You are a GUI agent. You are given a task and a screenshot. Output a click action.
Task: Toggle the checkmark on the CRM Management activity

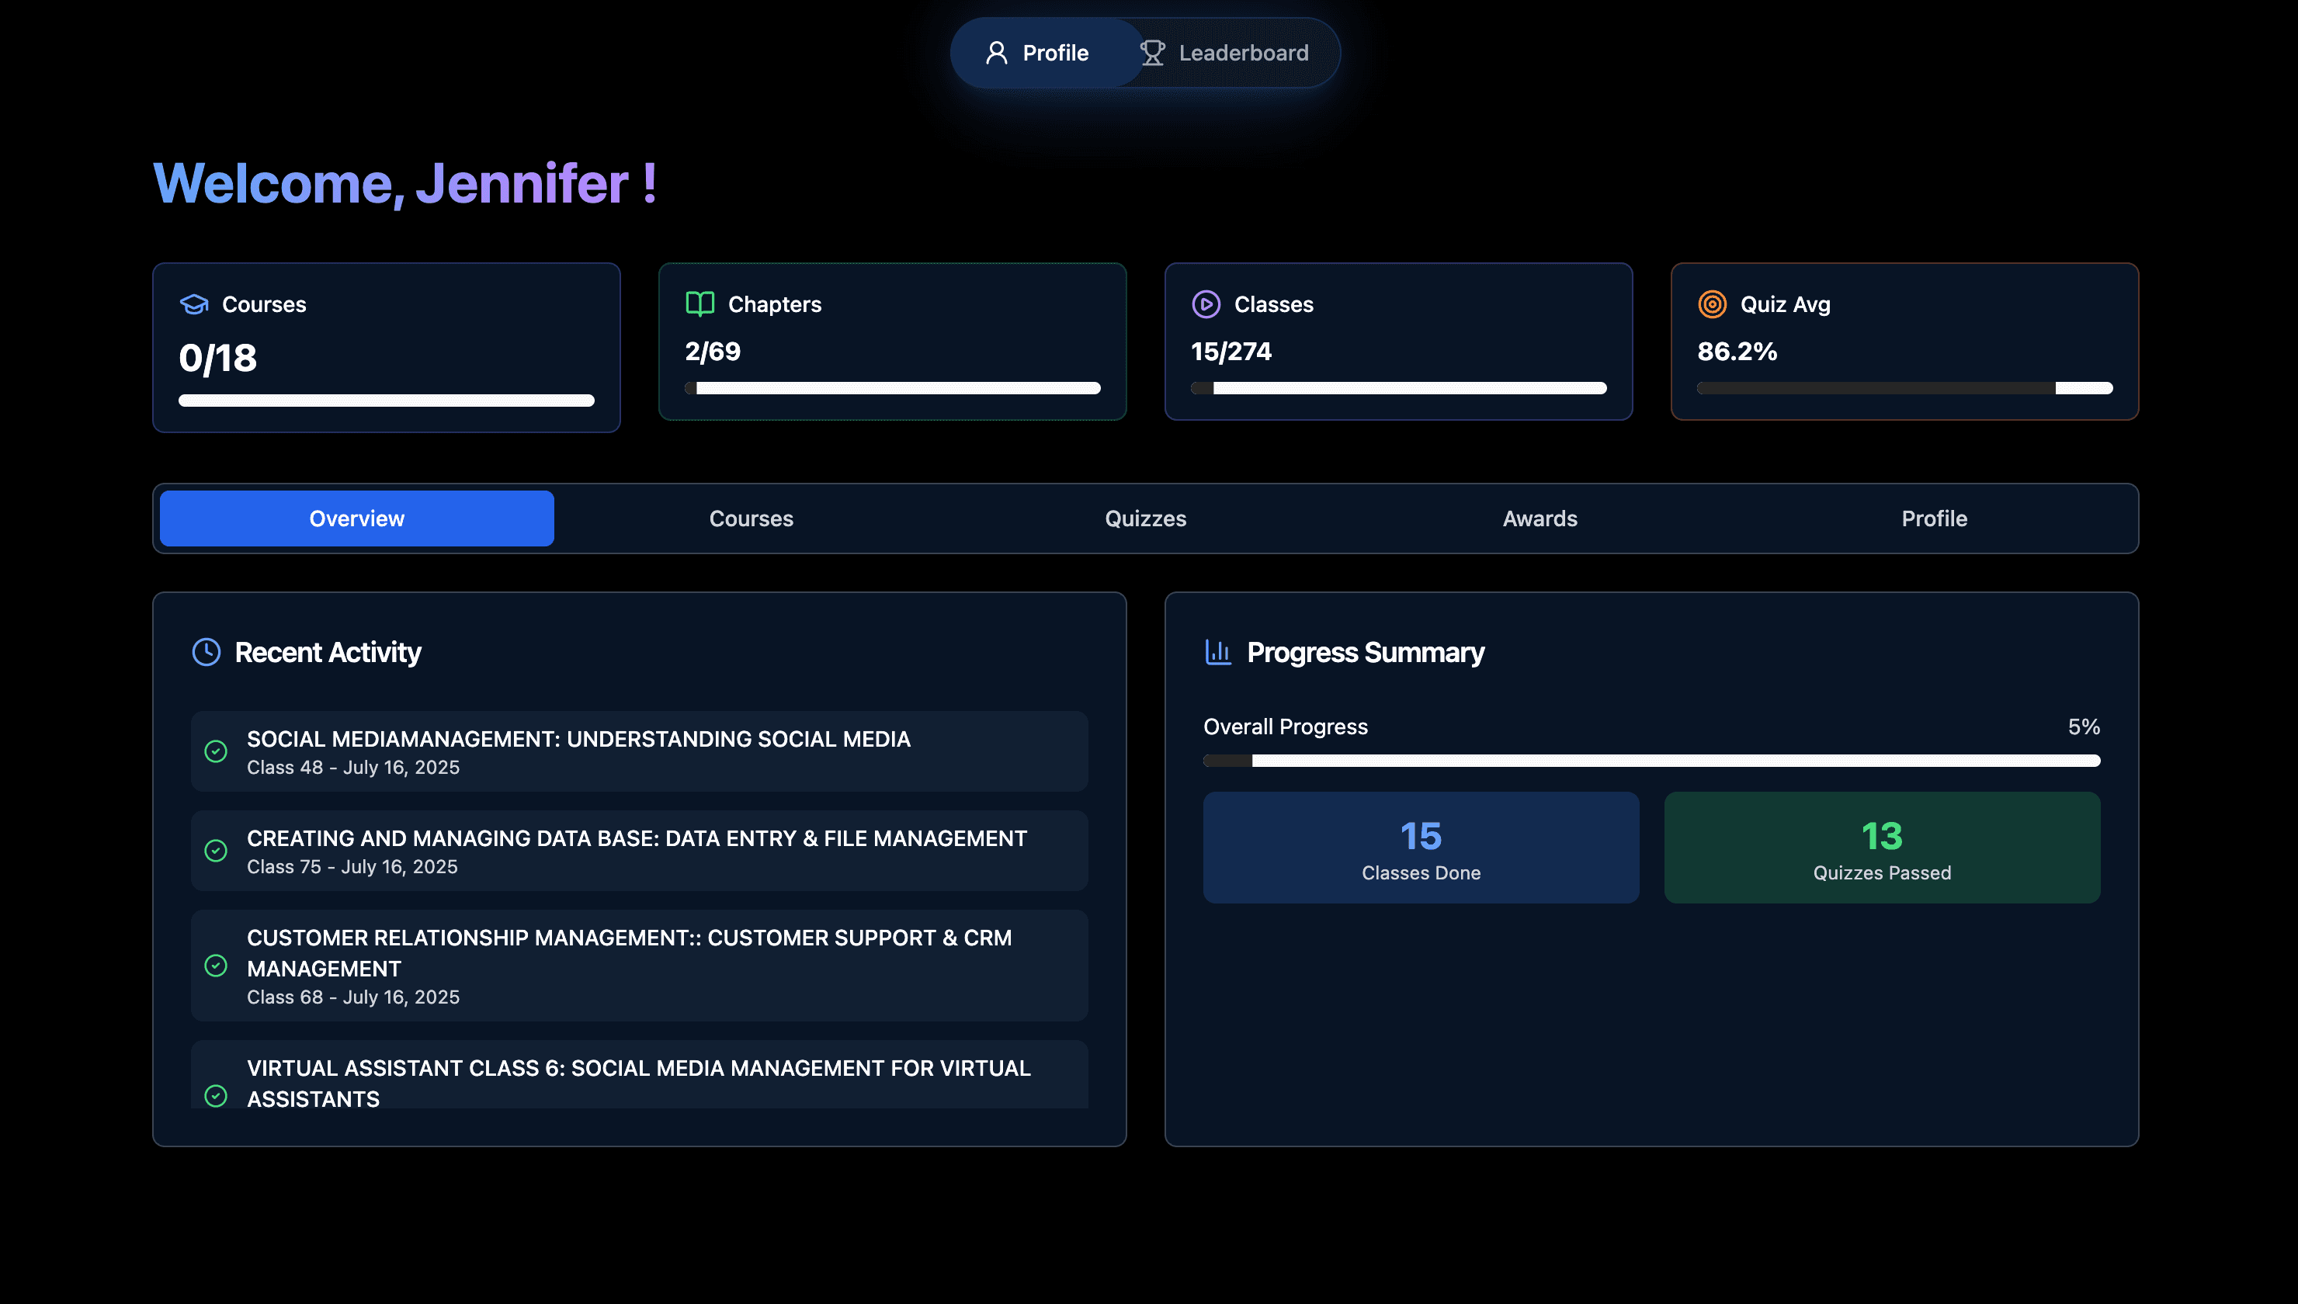point(216,967)
